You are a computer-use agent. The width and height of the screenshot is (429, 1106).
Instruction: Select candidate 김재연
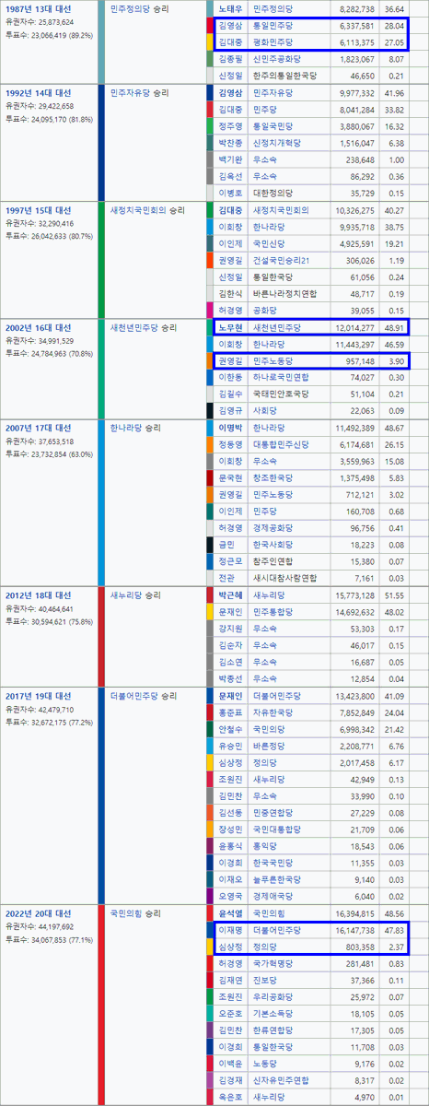tap(232, 981)
